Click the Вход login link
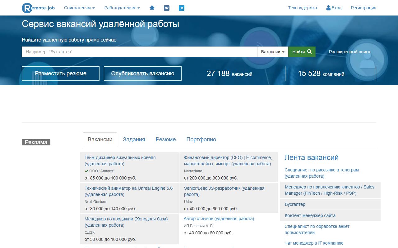The image size is (398, 248). [334, 8]
